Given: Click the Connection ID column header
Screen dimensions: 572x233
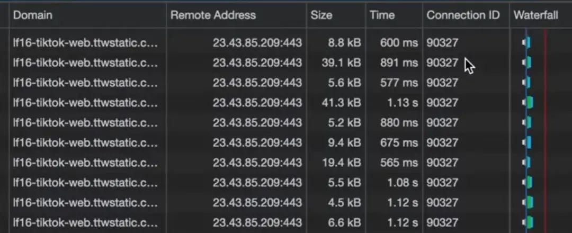Looking at the screenshot, I should 463,15.
